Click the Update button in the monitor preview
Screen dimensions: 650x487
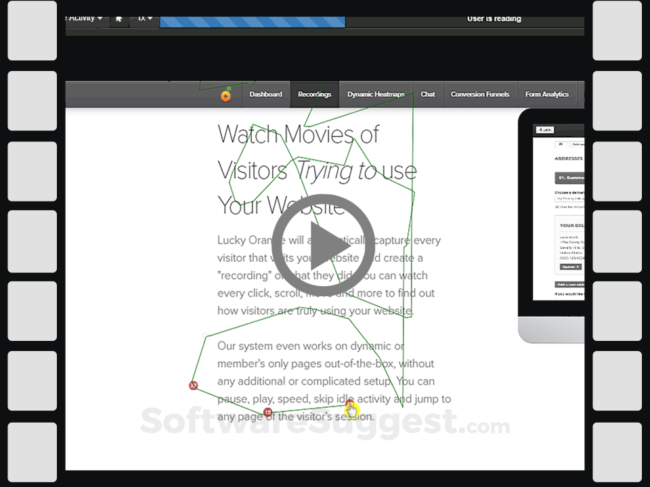pyautogui.click(x=570, y=266)
